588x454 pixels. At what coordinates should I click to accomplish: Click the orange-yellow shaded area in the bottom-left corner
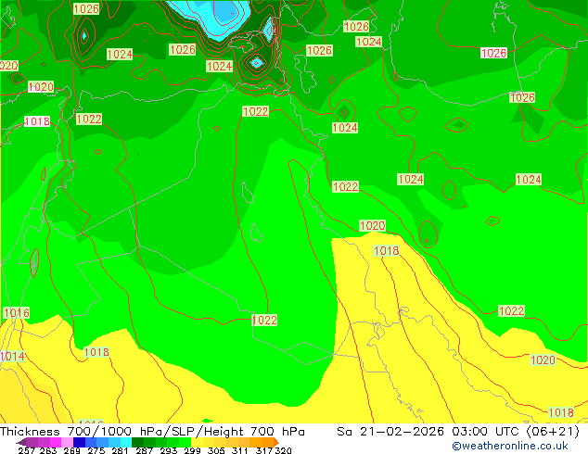(x=22, y=397)
